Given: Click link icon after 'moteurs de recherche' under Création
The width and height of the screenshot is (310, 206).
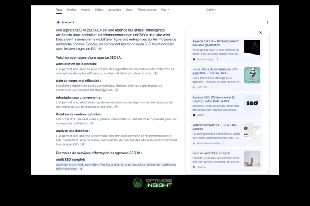Looking at the screenshot, I should click(x=92, y=123).
